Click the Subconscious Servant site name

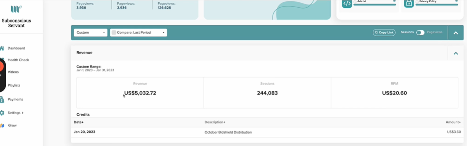point(16,23)
